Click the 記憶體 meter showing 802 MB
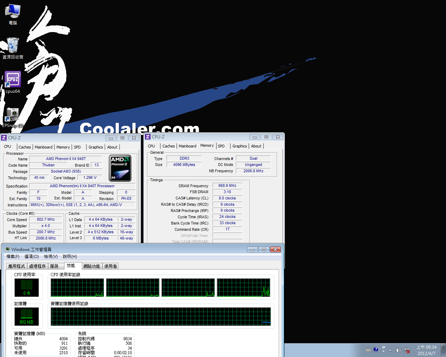 26,316
